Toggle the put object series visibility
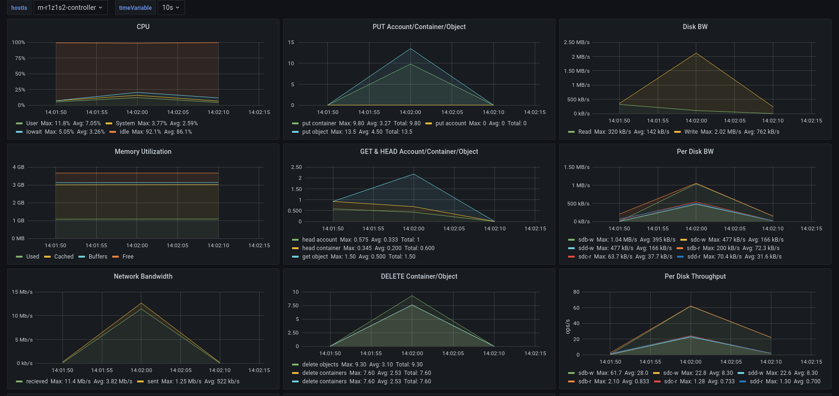Image resolution: width=839 pixels, height=396 pixels. coord(315,132)
